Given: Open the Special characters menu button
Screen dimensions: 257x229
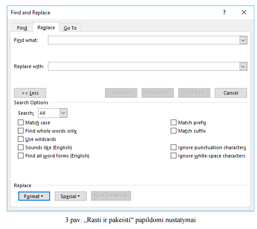Looking at the screenshot, I should pyautogui.click(x=71, y=196).
